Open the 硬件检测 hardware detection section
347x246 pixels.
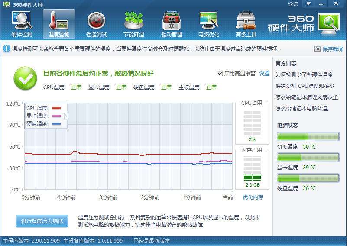click(22, 24)
